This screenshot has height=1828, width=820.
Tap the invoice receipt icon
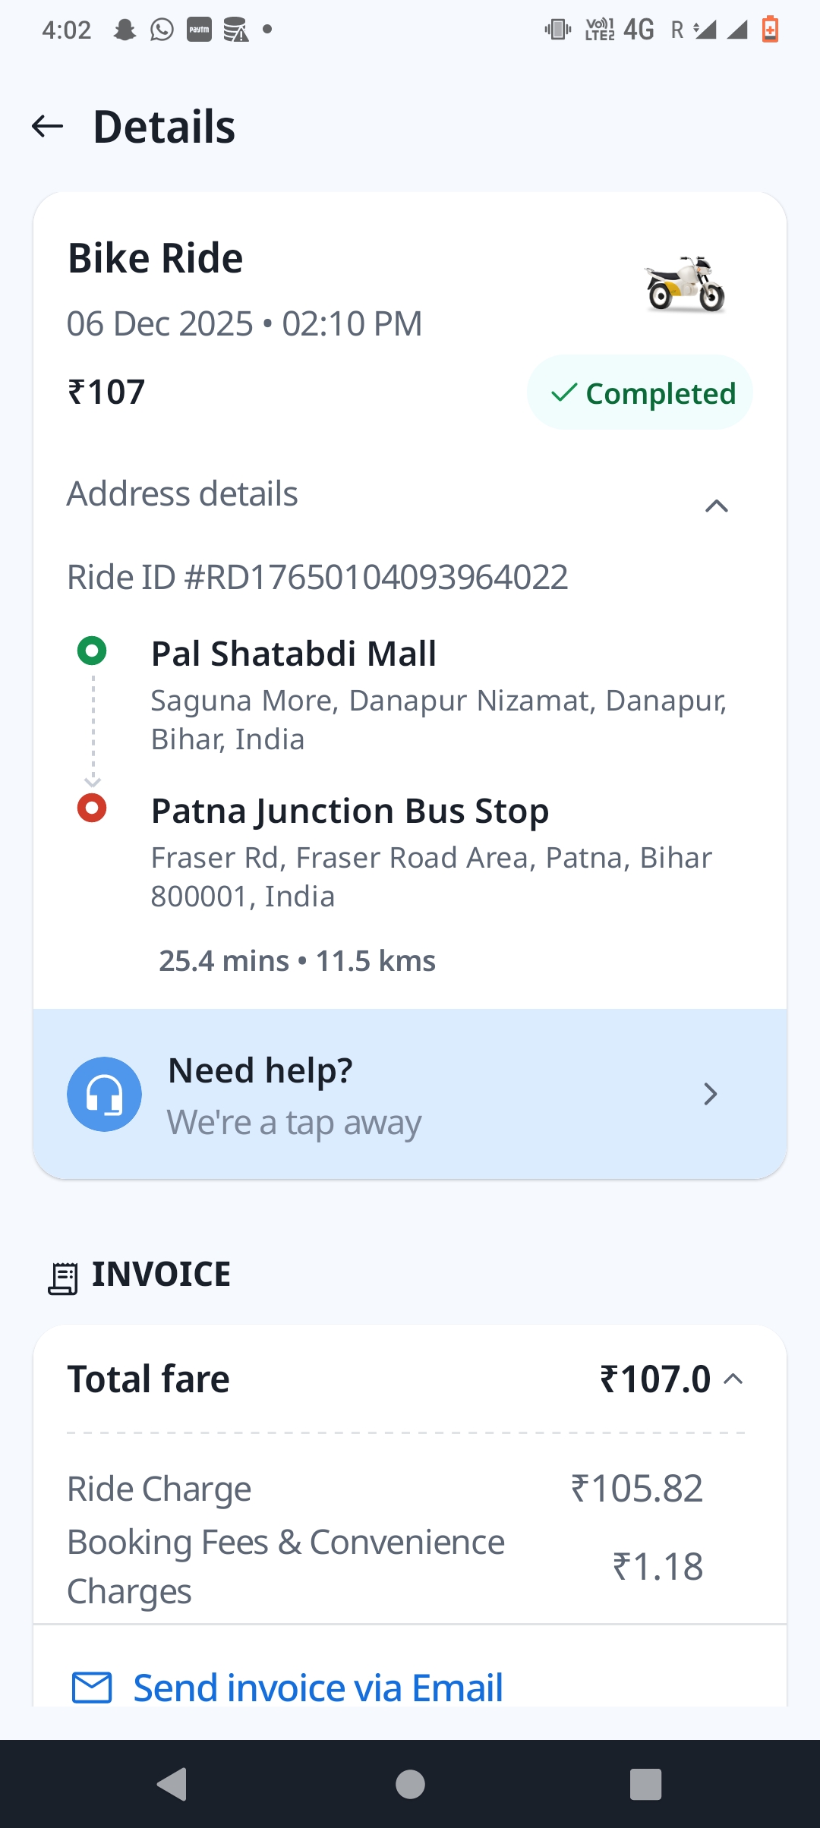click(63, 1278)
